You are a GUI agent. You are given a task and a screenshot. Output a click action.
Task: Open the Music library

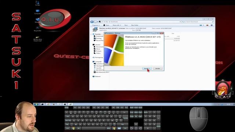click(97, 49)
